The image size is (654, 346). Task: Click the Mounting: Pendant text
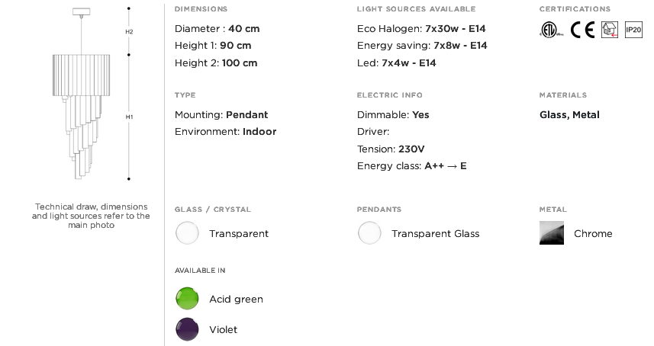click(x=221, y=114)
